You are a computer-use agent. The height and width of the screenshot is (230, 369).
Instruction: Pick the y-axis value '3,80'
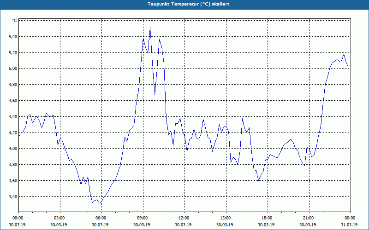[13, 165]
